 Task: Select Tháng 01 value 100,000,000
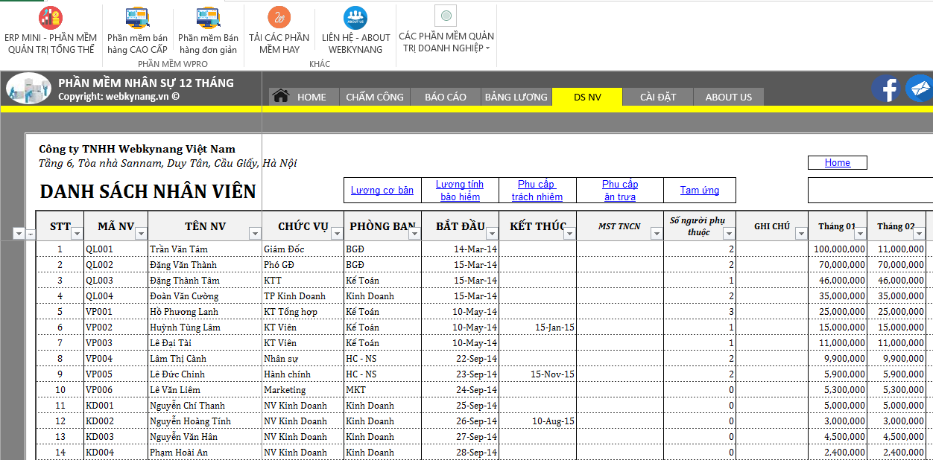[838, 249]
